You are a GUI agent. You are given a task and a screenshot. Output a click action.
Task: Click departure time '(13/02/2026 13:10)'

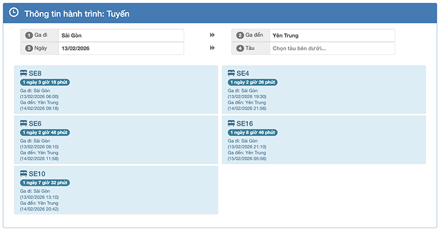(39, 197)
